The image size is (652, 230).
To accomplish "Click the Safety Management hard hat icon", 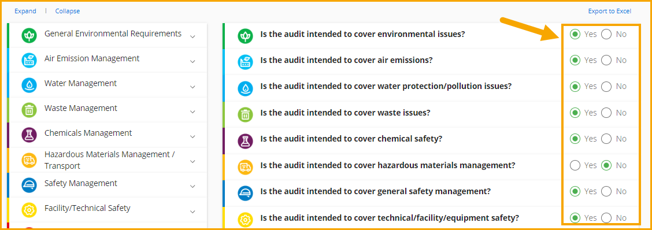I will 29,186.
